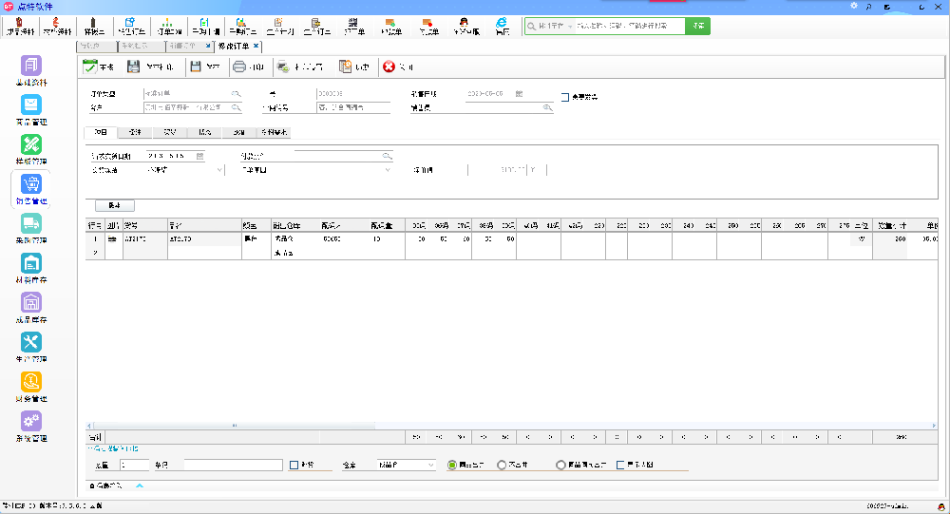Open 商品管理 module in left sidebar
Image resolution: width=950 pixels, height=514 pixels.
pos(31,110)
